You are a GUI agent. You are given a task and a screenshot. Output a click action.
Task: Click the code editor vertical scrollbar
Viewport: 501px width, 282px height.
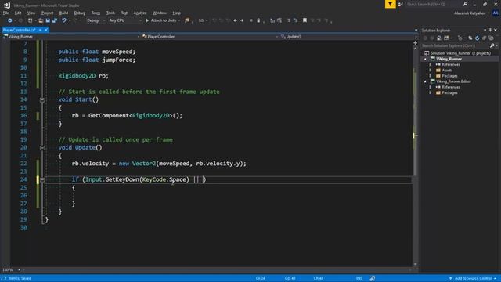[415, 156]
